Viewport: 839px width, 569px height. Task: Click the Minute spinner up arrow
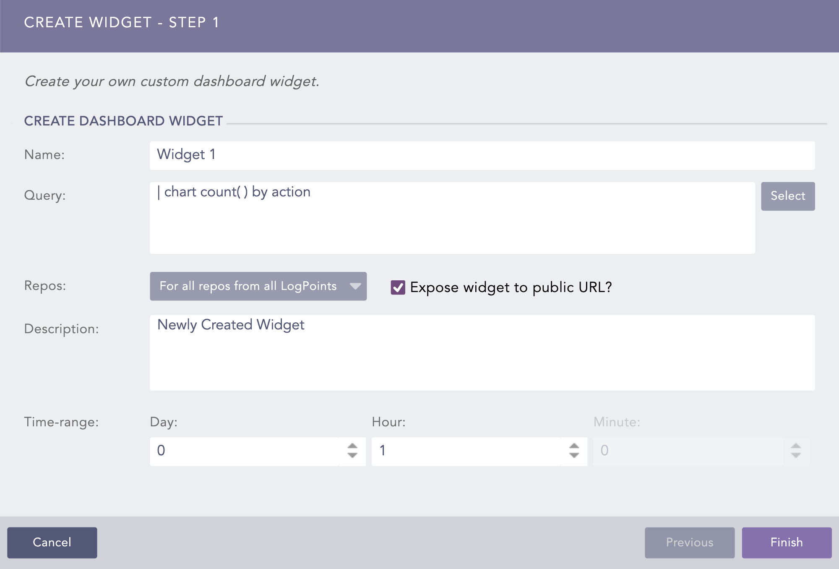click(x=796, y=446)
